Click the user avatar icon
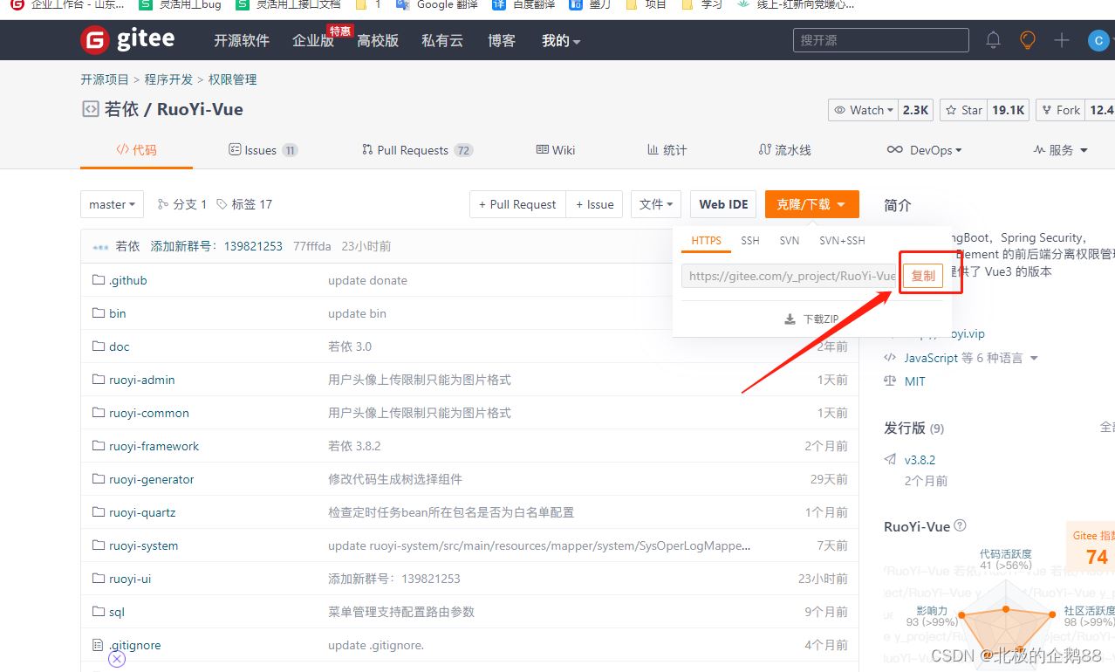Screen dimensions: 1115x672 click(x=1098, y=39)
